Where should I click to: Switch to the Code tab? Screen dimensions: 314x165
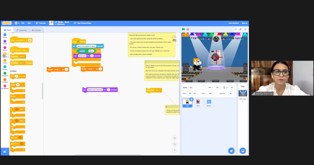click(7, 30)
